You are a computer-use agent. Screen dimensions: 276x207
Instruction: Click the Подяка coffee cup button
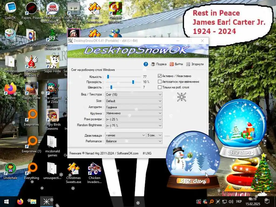tap(158, 64)
